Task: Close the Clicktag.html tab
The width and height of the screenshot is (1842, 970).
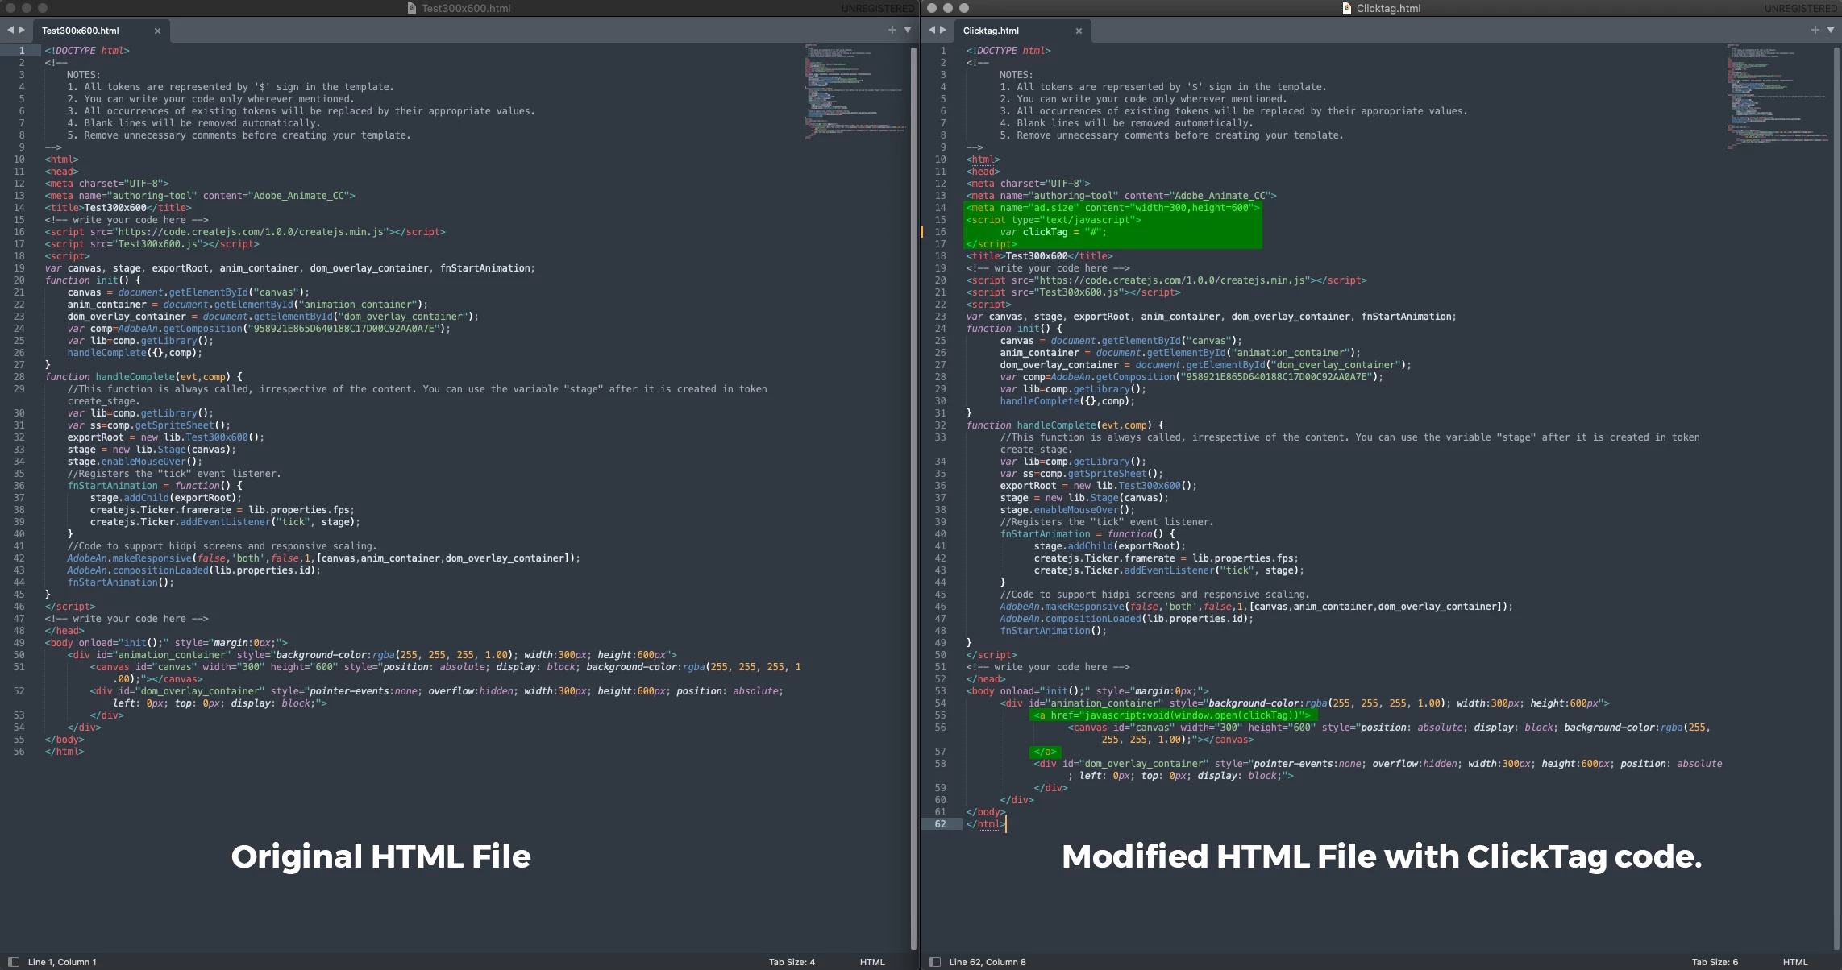Action: (1079, 31)
